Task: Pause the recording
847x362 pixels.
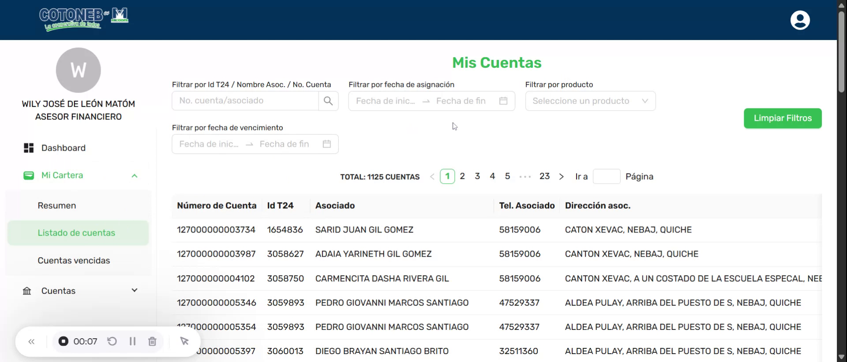Action: click(x=132, y=341)
